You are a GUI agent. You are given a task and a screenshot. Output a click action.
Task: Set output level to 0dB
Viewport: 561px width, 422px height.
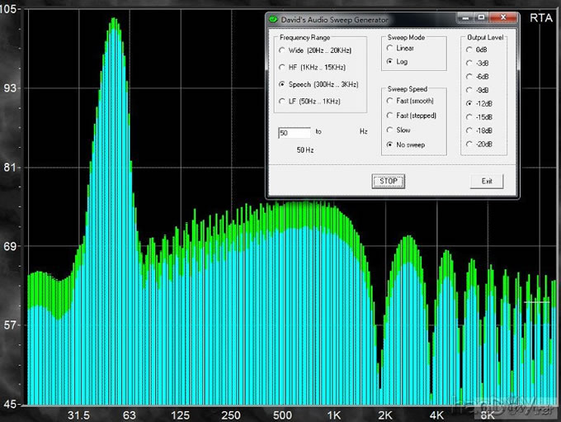tap(469, 50)
